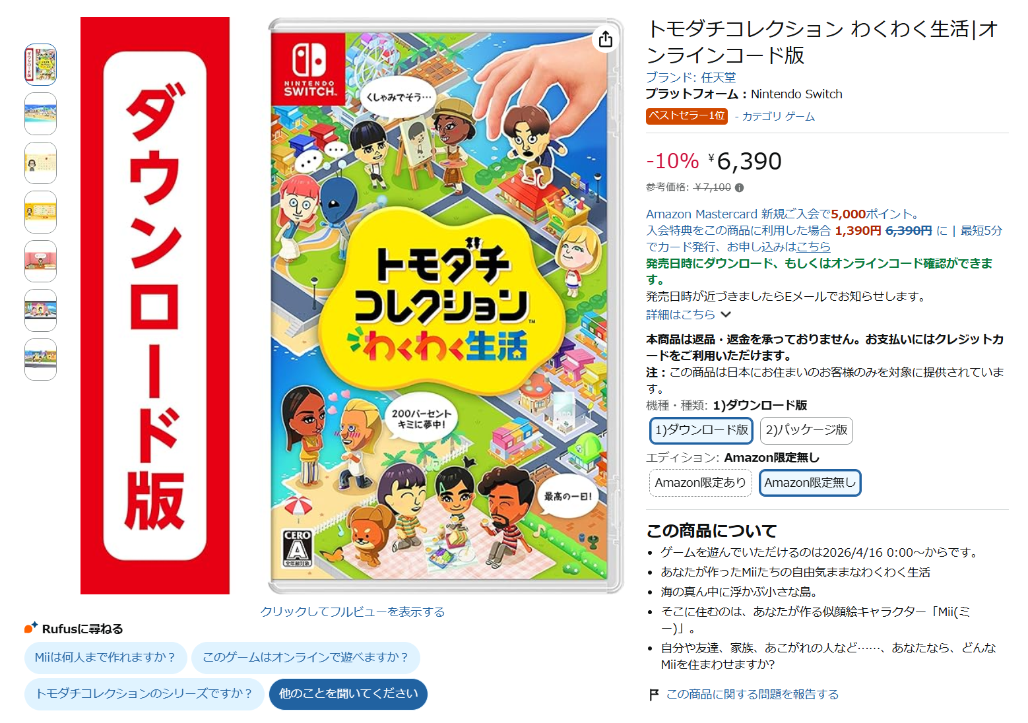Ask Rufus 'このゲームはオンラインで遊べますか？'

(x=305, y=658)
